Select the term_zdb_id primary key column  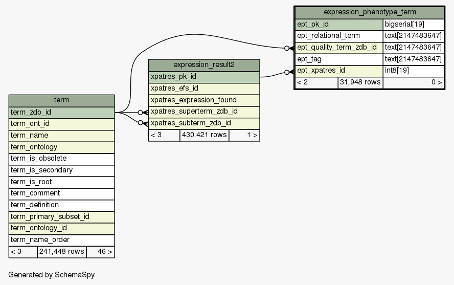(61, 112)
